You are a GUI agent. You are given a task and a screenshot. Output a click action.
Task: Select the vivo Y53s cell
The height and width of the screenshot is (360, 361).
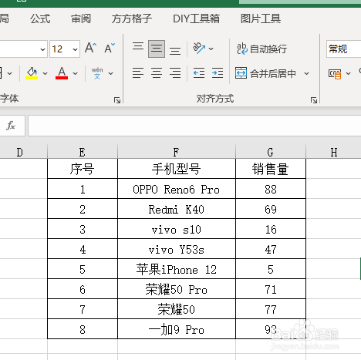(x=177, y=249)
